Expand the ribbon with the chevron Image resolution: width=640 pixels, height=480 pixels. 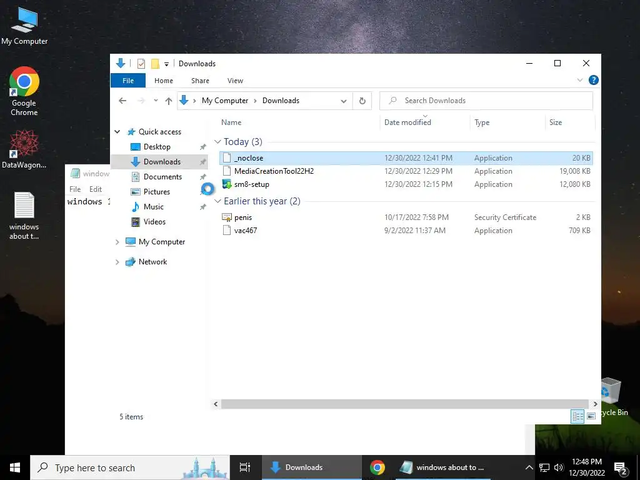[x=579, y=80]
